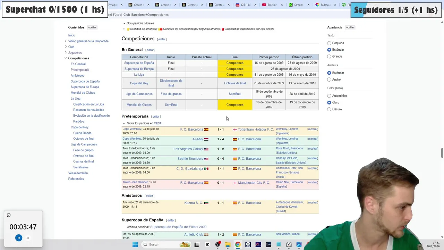Image resolution: width=444 pixels, height=250 pixels.
Task: Open Supercopa de España de Fútbol 2009 article
Action: 178,227
